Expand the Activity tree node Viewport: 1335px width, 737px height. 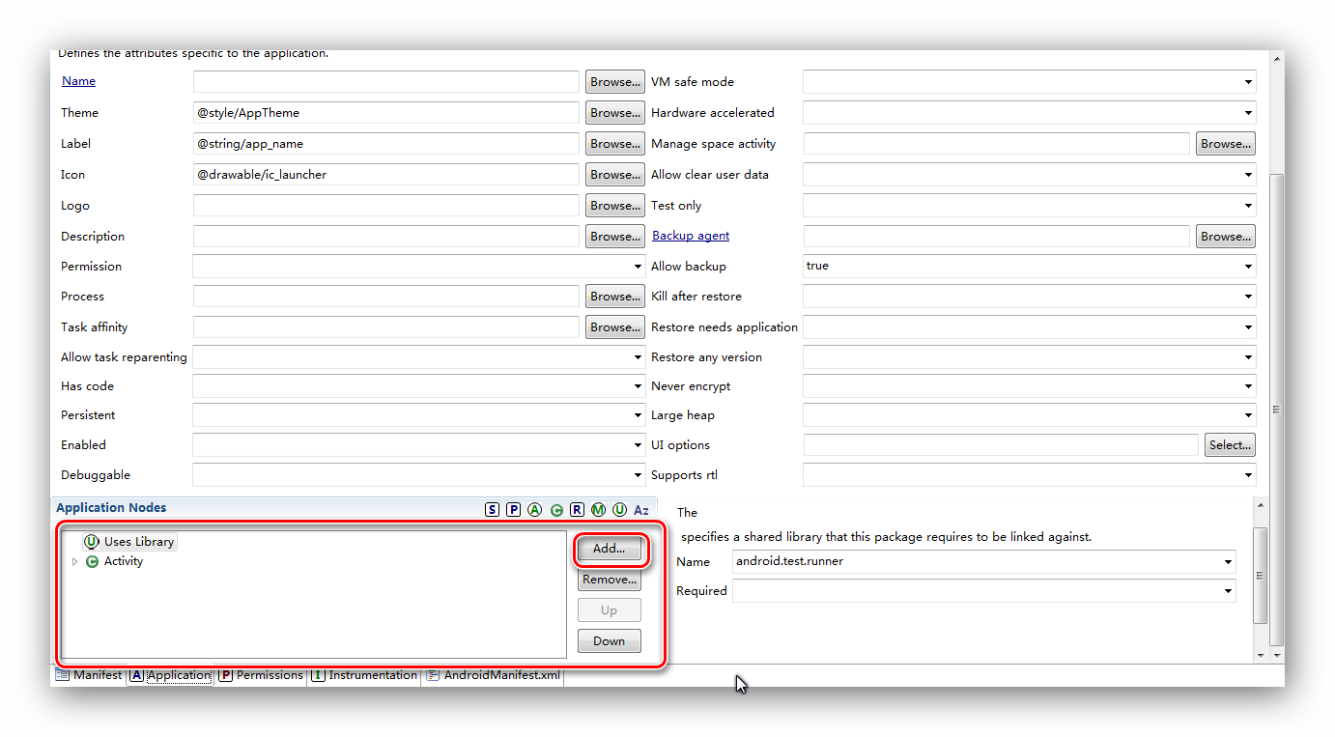74,561
